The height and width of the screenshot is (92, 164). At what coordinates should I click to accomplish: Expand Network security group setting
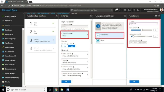coord(75,75)
